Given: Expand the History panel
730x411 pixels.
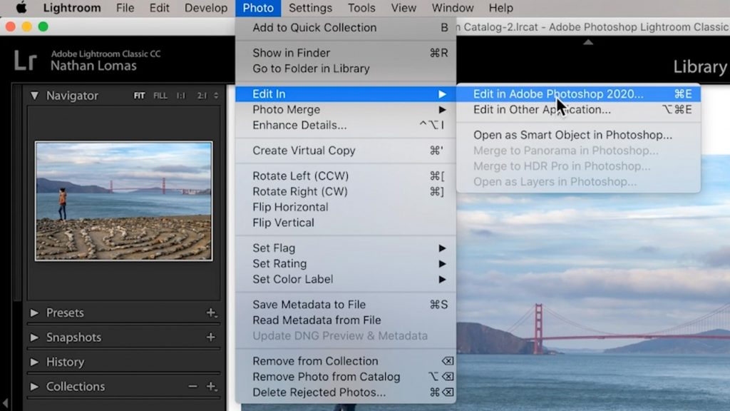Looking at the screenshot, I should 34,362.
